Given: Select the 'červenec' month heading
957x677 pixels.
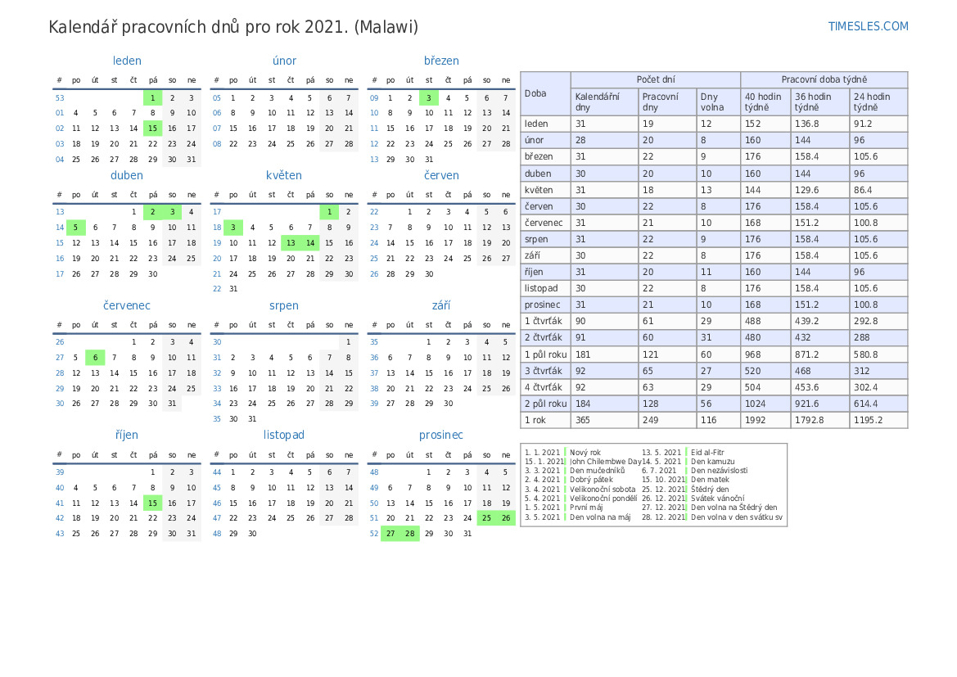Looking at the screenshot, I should tap(127, 305).
